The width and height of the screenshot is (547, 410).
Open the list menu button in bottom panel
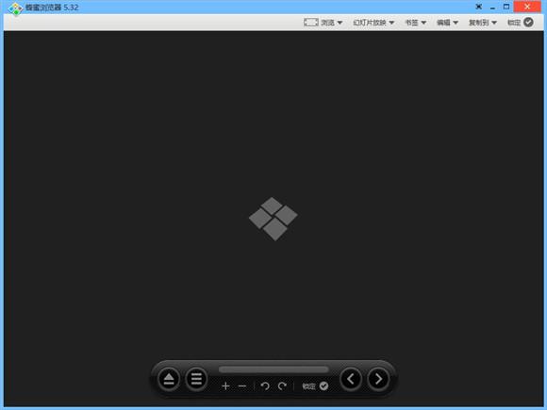point(196,379)
